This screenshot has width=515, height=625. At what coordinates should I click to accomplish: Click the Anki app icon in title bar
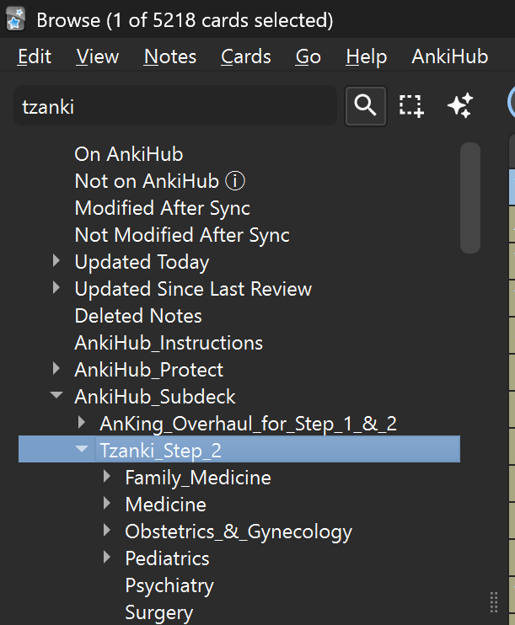tap(15, 19)
